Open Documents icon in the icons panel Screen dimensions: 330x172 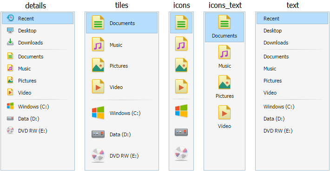181,22
